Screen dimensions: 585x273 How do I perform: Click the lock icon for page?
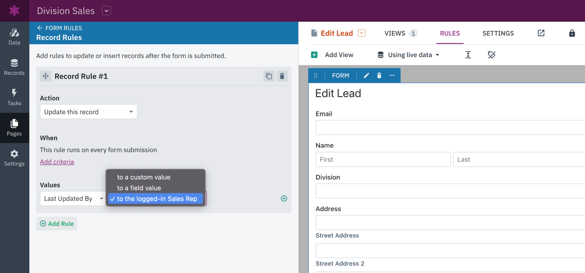pyautogui.click(x=572, y=33)
